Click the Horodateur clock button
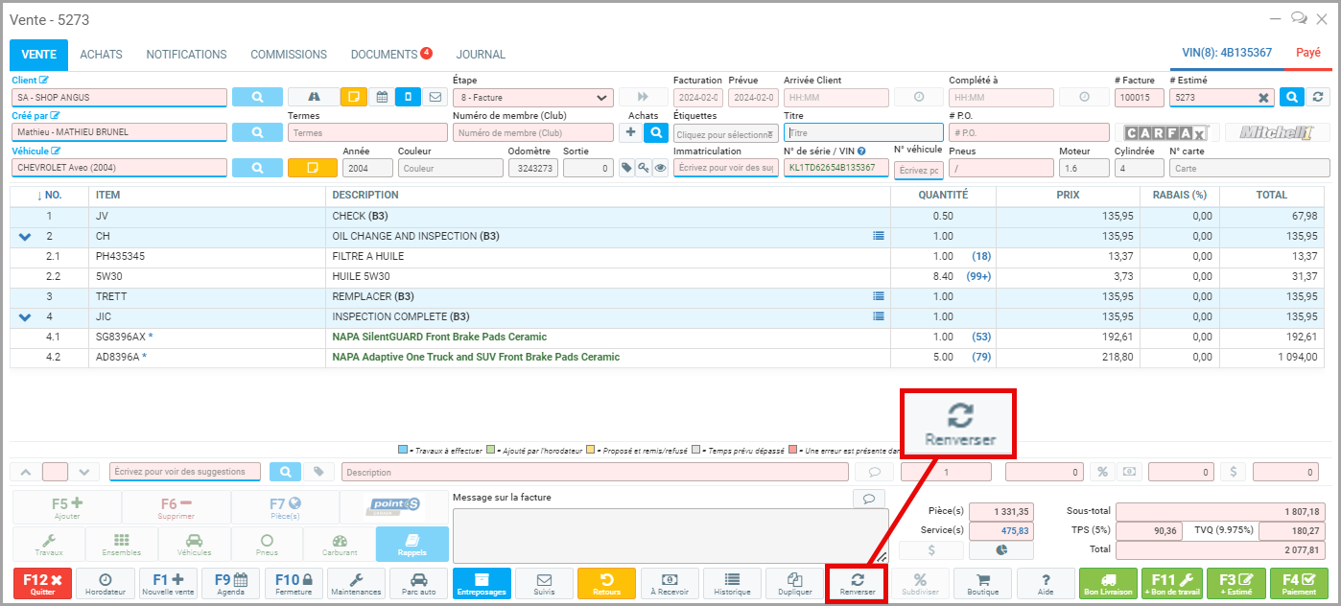 click(106, 584)
